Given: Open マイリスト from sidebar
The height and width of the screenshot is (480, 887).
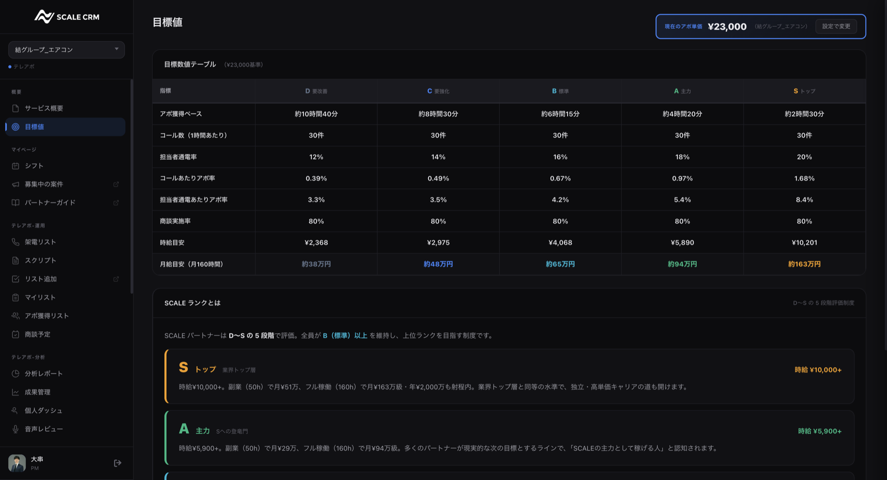Looking at the screenshot, I should point(65,298).
